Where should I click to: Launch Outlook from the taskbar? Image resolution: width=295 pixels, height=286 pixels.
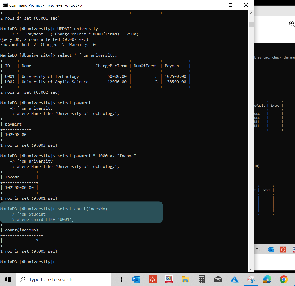tap(136, 279)
